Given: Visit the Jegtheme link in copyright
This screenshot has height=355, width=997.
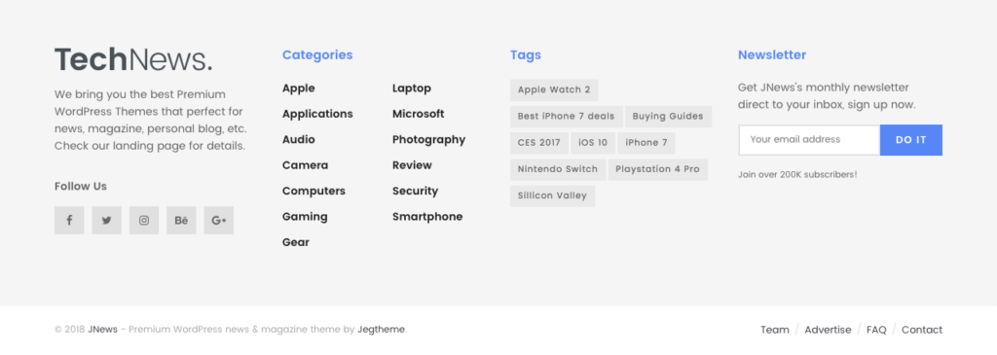Looking at the screenshot, I should click(381, 330).
